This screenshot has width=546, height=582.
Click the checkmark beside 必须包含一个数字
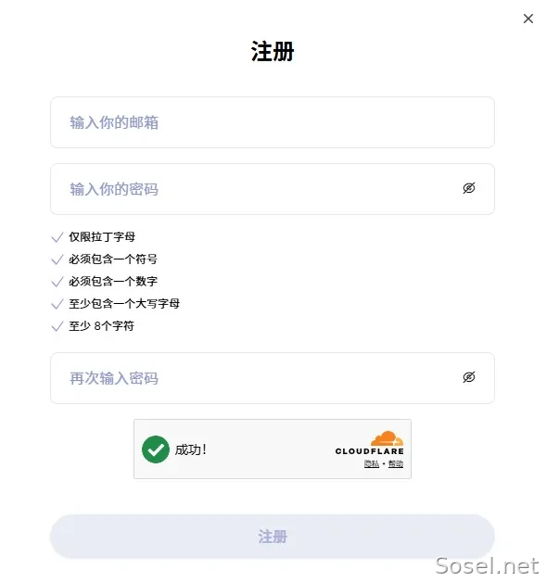pyautogui.click(x=57, y=282)
